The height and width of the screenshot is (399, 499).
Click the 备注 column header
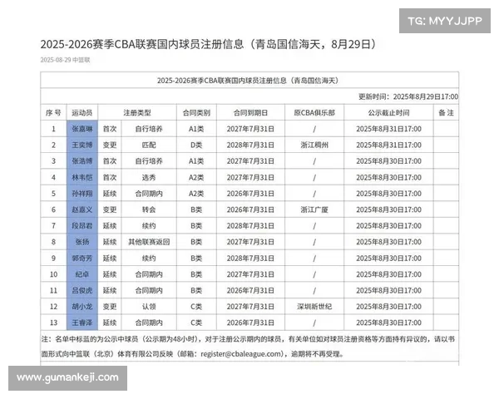click(x=445, y=112)
